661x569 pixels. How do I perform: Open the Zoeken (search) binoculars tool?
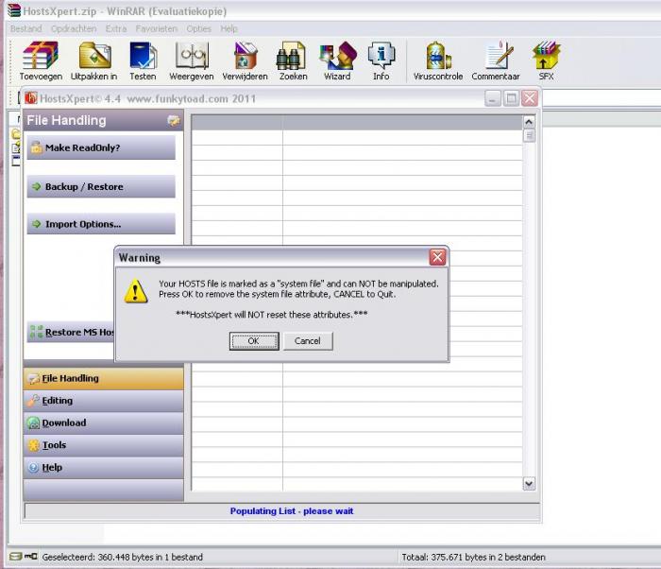pyautogui.click(x=293, y=60)
